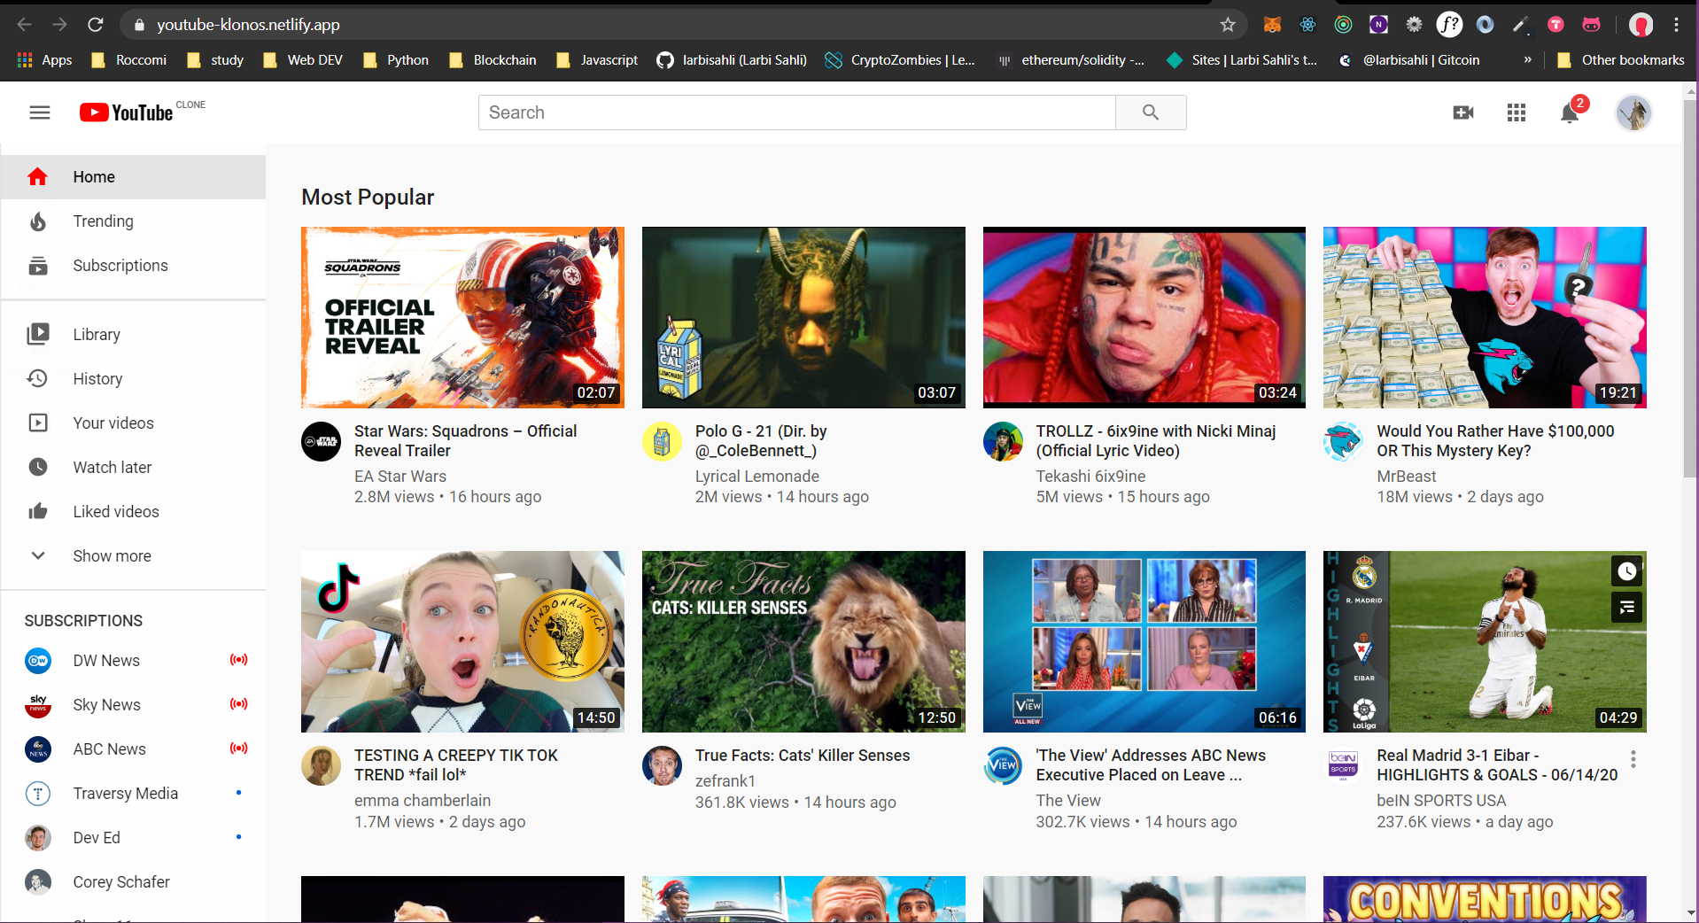Click the add to queue icon on Real Madrid thumbnail
The height and width of the screenshot is (923, 1699).
point(1626,608)
